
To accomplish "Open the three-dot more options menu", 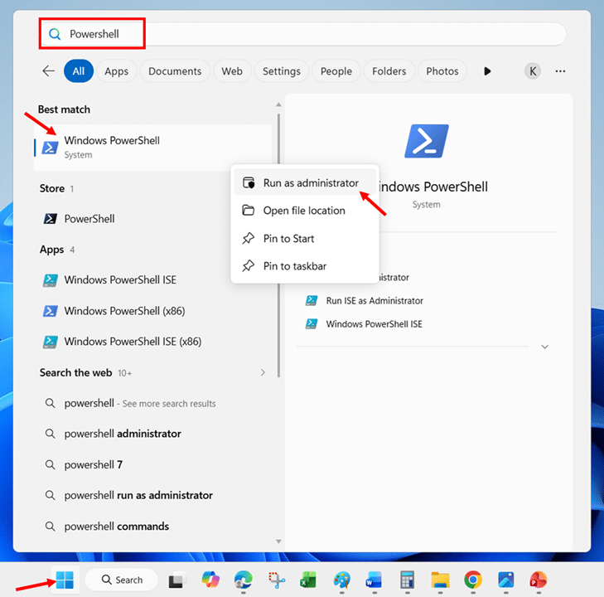I will tap(561, 71).
